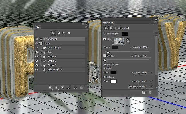Filter 3D panel by whole scene
Viewport: 186px width, 114px height.
pos(53,33)
